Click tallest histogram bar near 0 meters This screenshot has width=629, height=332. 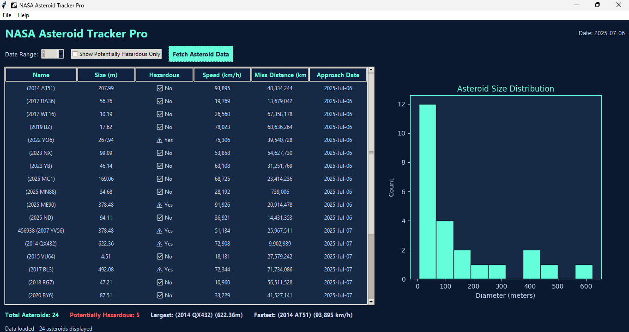pos(427,191)
